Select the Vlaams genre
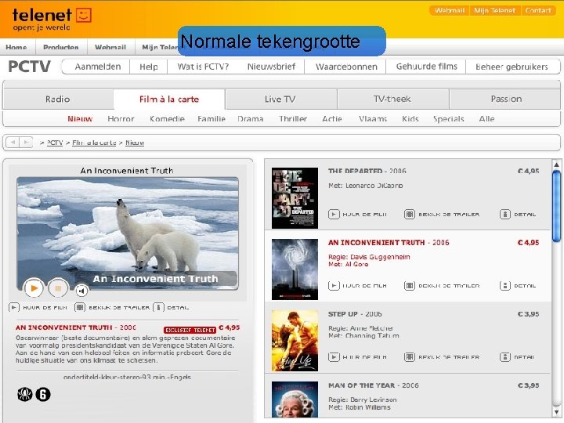Screen dimensions: 564x423 373,119
